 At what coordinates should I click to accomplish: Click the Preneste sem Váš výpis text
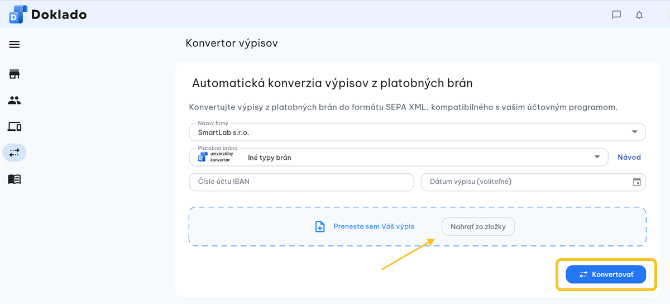[x=374, y=226]
